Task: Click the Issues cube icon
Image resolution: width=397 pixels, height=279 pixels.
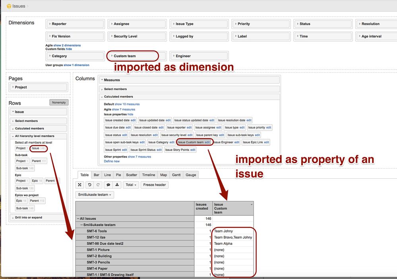Action: pyautogui.click(x=9, y=6)
